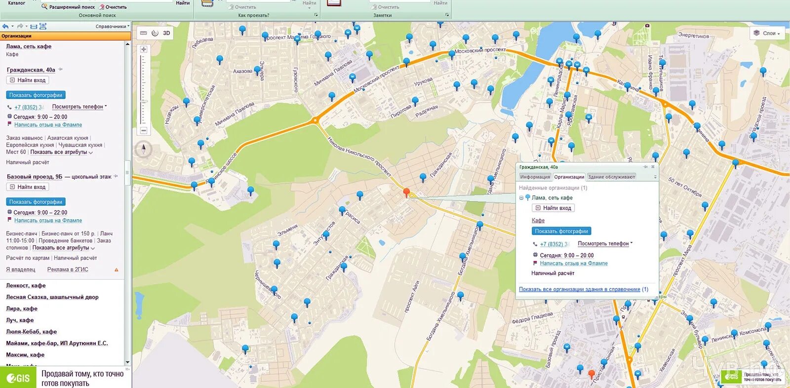Click Найти вход under Базовый проезд, 9Б
The width and height of the screenshot is (790, 388).
click(28, 187)
